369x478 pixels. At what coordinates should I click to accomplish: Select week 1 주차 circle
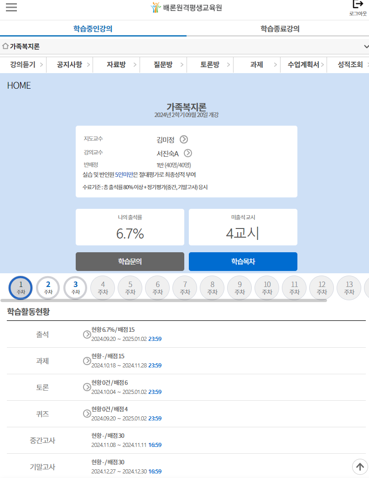(x=21, y=288)
